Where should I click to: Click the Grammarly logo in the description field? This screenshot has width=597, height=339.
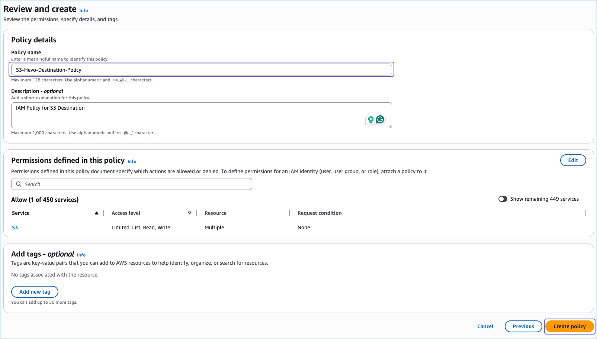pyautogui.click(x=380, y=119)
